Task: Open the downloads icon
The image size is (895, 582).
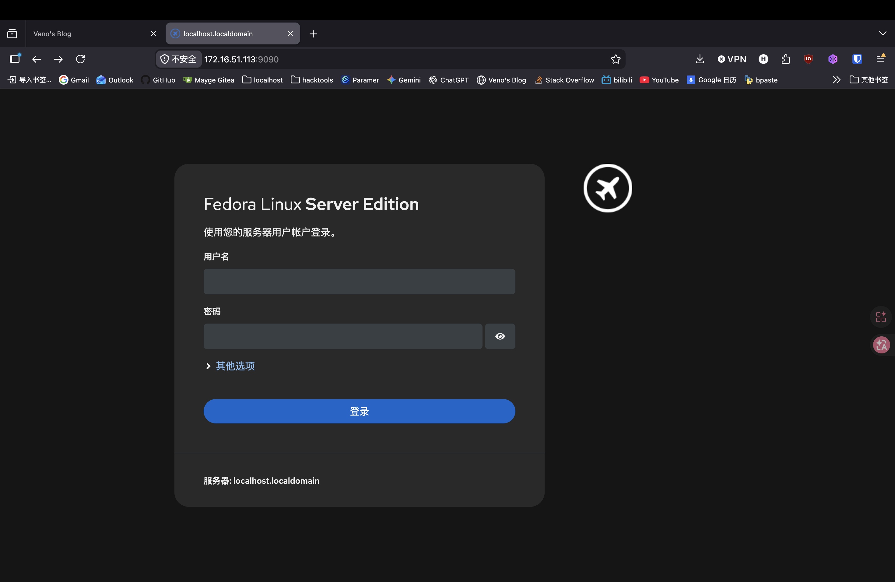Action: coord(700,59)
